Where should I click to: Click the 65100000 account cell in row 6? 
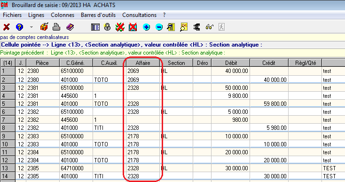coord(76,111)
